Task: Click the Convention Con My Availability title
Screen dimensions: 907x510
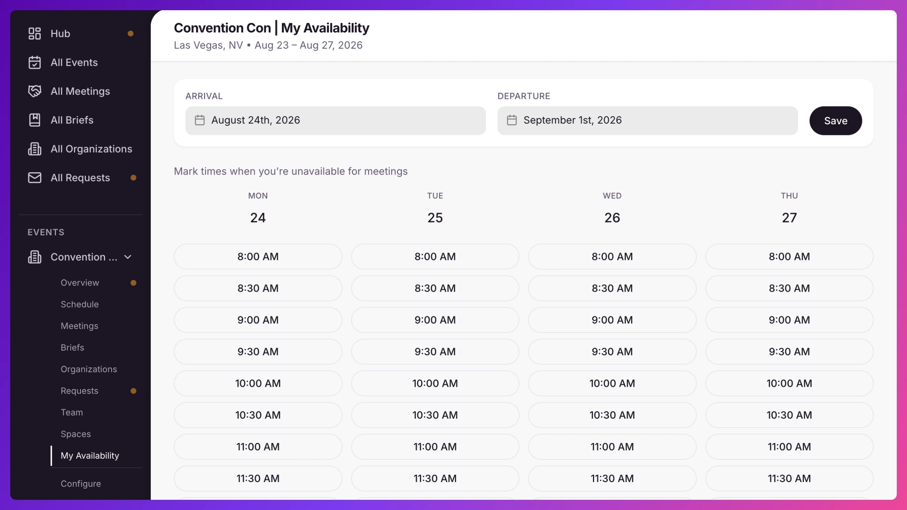Action: click(x=271, y=28)
